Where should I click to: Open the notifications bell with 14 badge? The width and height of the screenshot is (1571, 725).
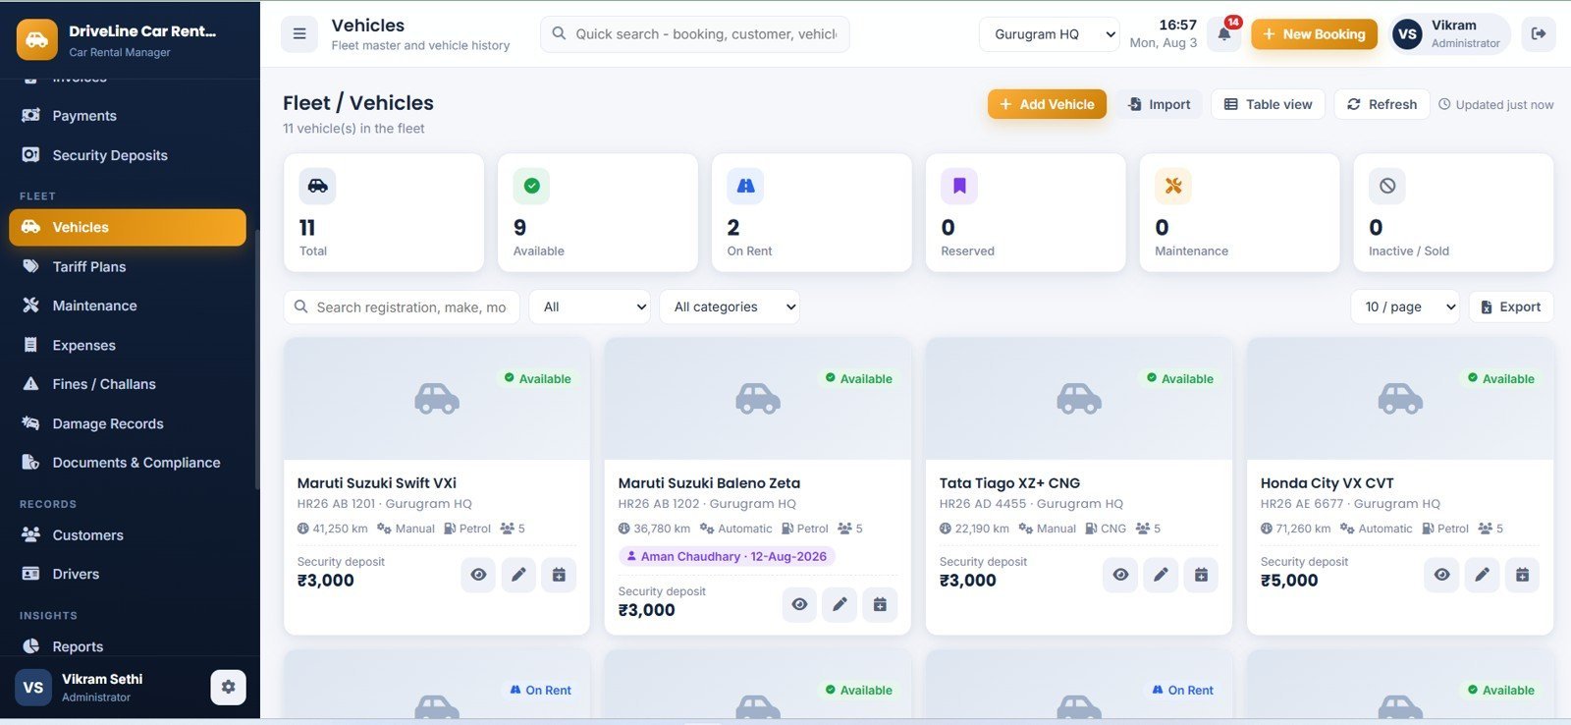(1224, 33)
